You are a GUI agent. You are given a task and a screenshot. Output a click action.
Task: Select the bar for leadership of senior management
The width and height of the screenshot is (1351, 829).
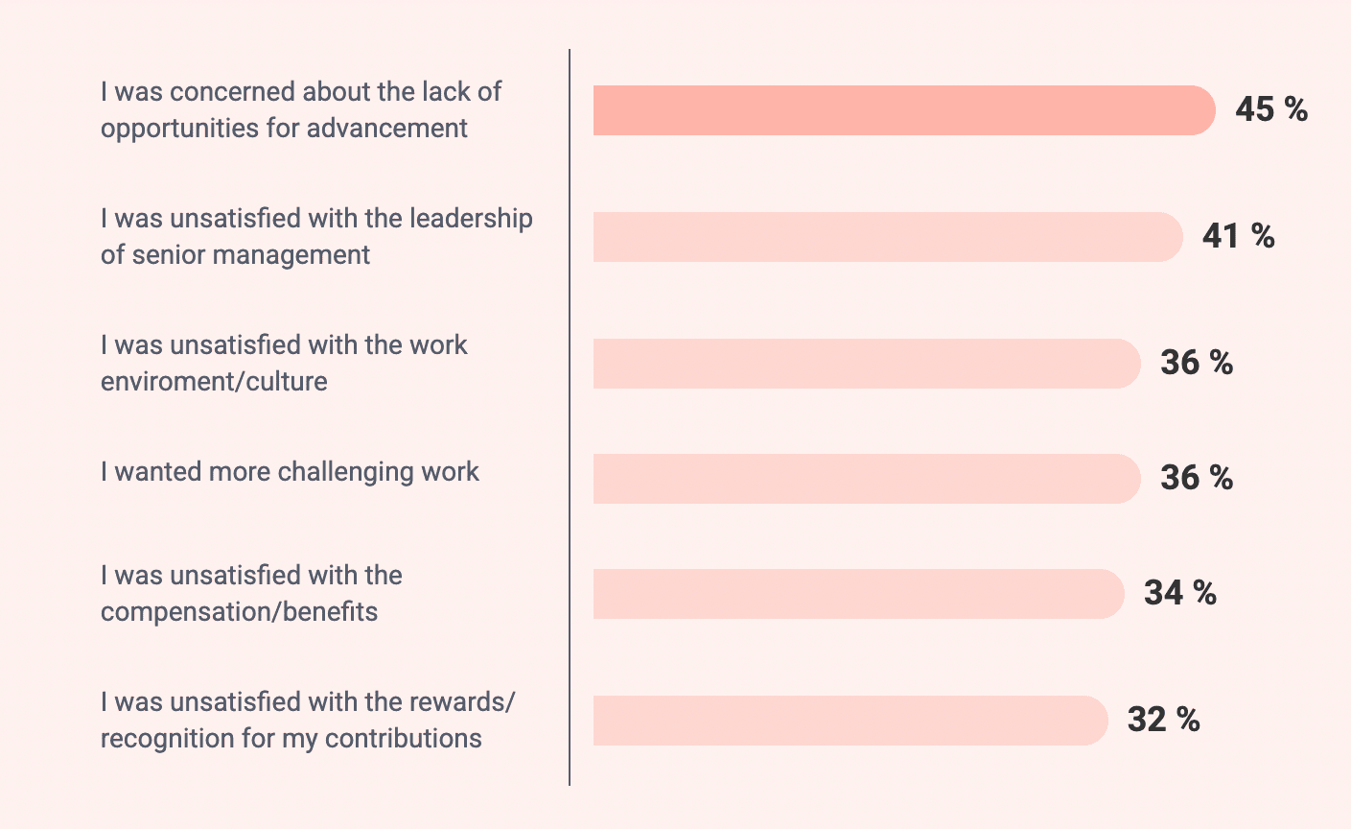[886, 237]
